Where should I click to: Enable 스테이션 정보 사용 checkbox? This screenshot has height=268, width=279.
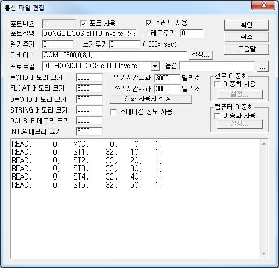coord(113,112)
